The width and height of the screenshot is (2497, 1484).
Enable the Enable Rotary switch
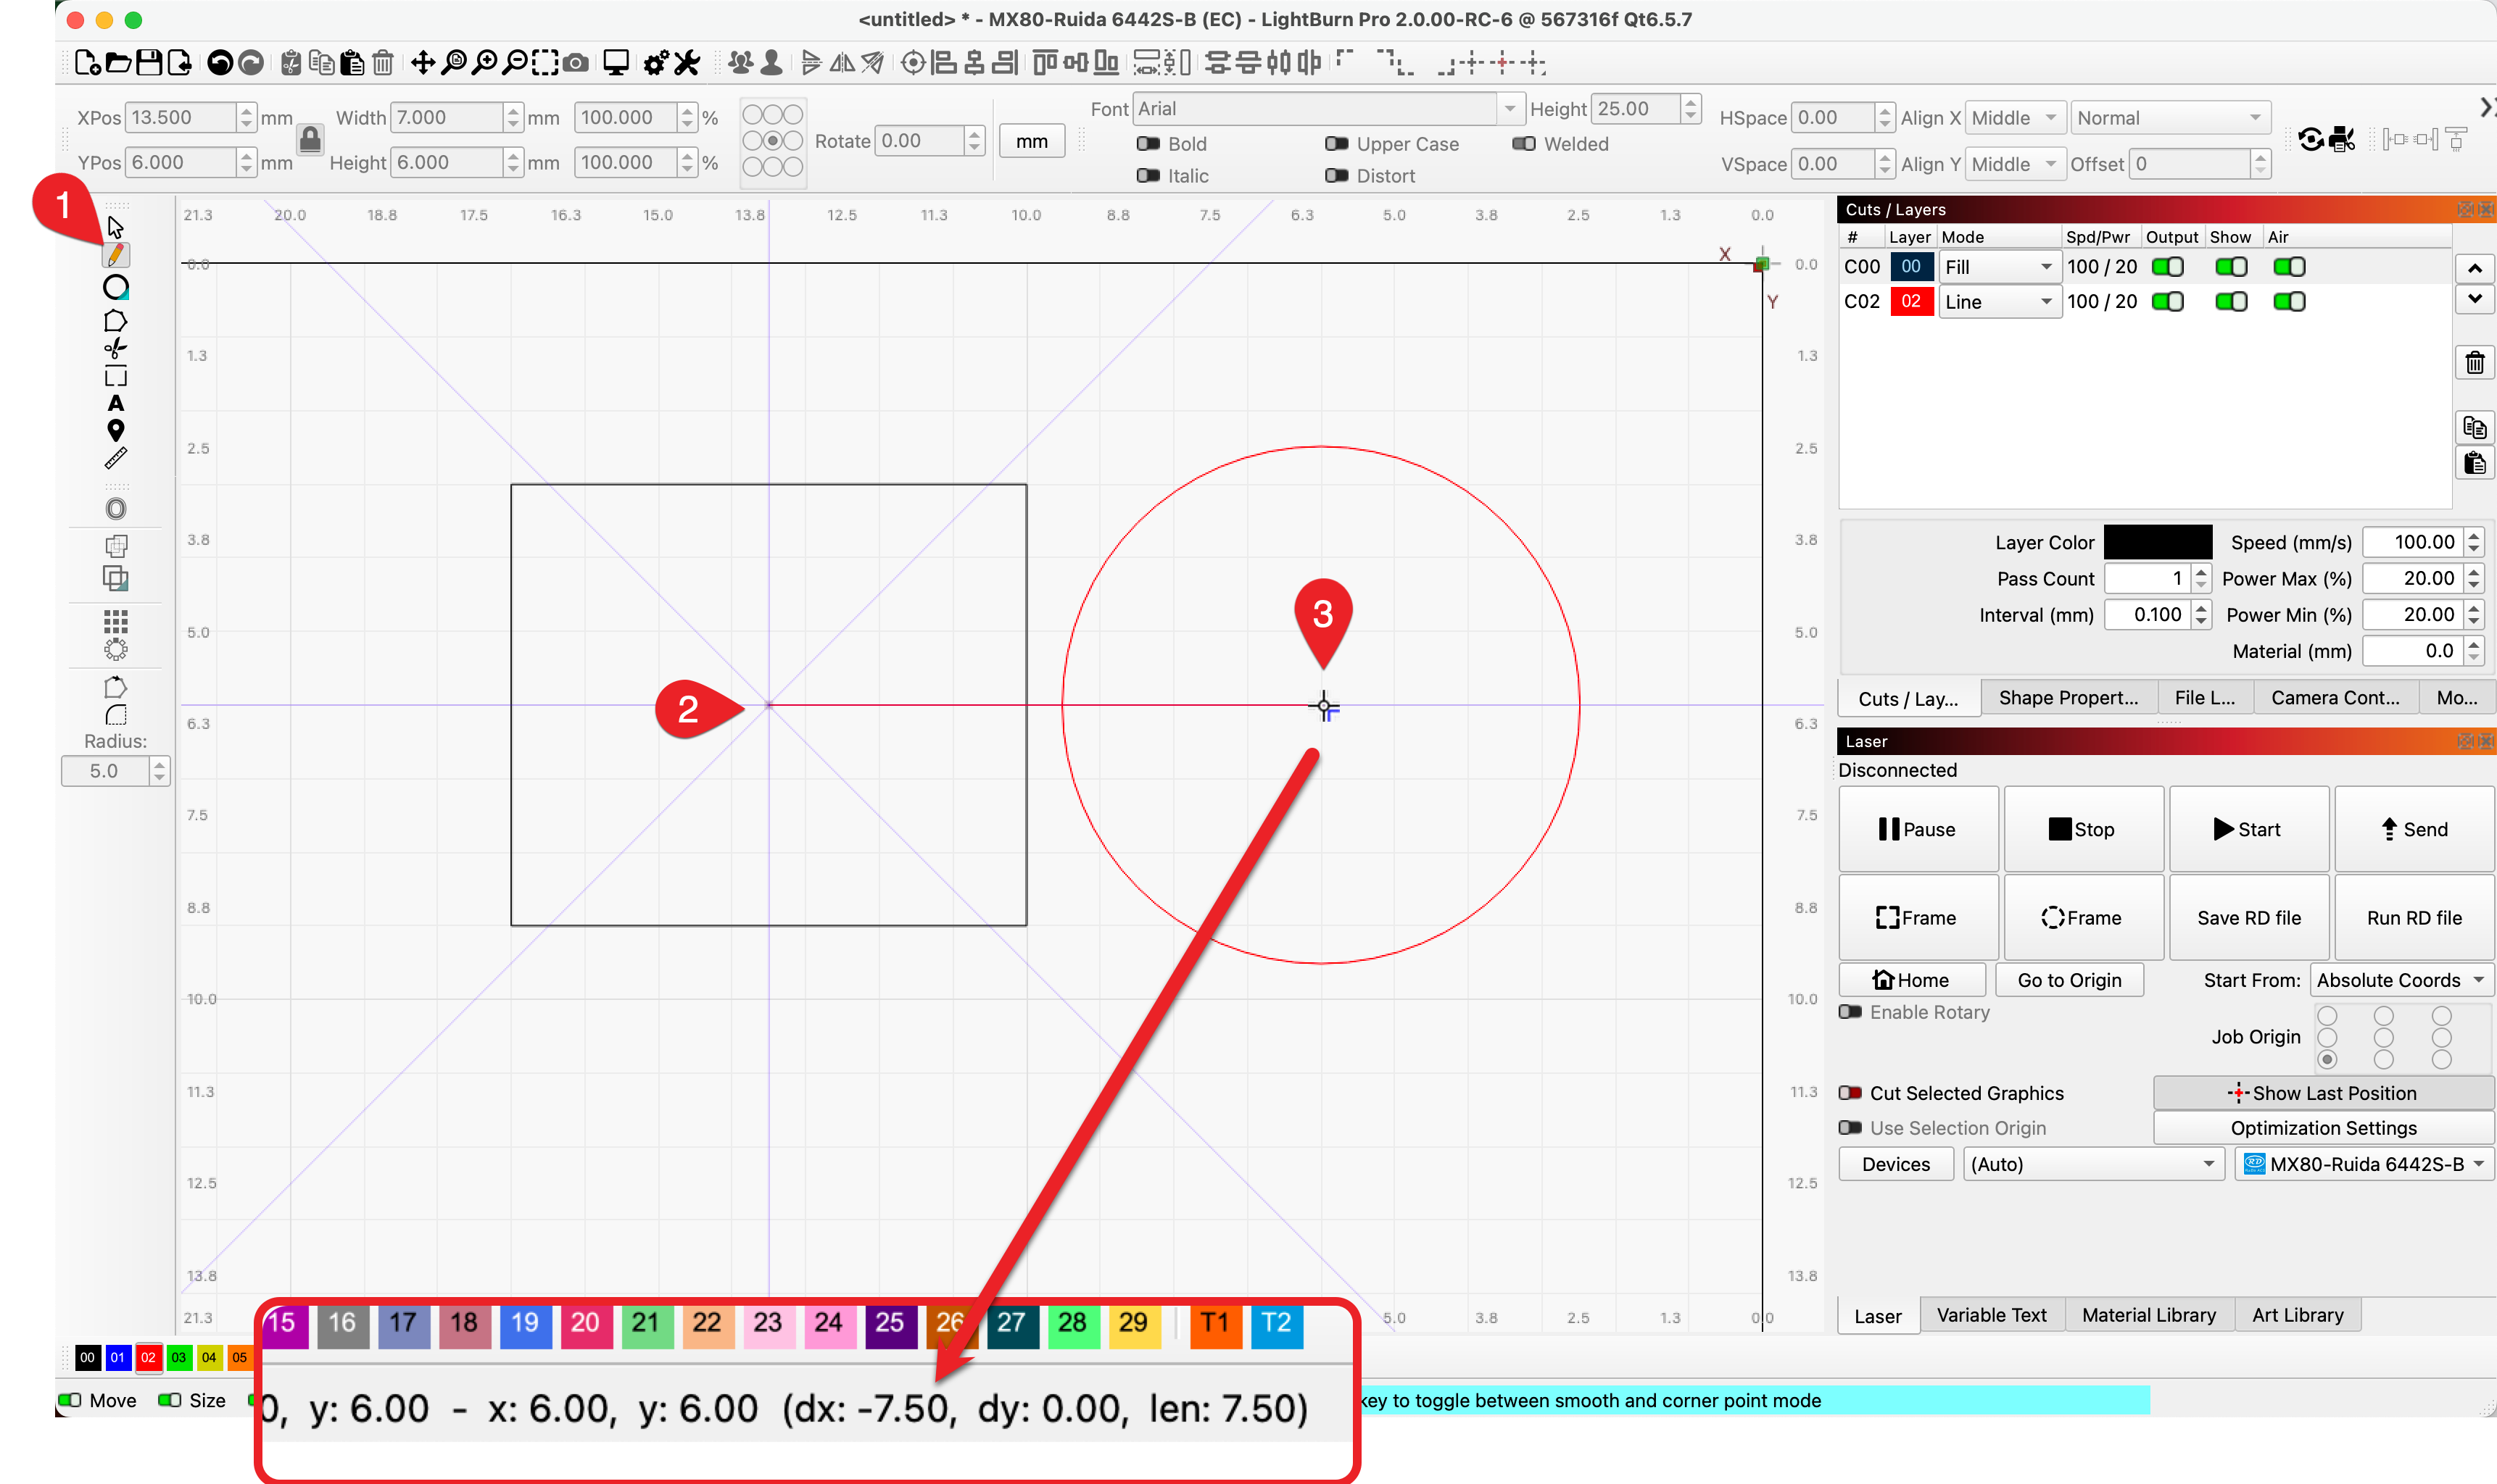pyautogui.click(x=1850, y=1012)
